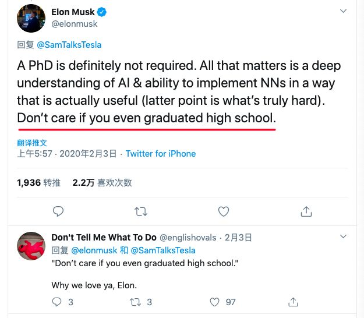Image resolution: width=364 pixels, height=318 pixels.
Task: Open Elon Musk's profile picture
Action: coord(31,18)
